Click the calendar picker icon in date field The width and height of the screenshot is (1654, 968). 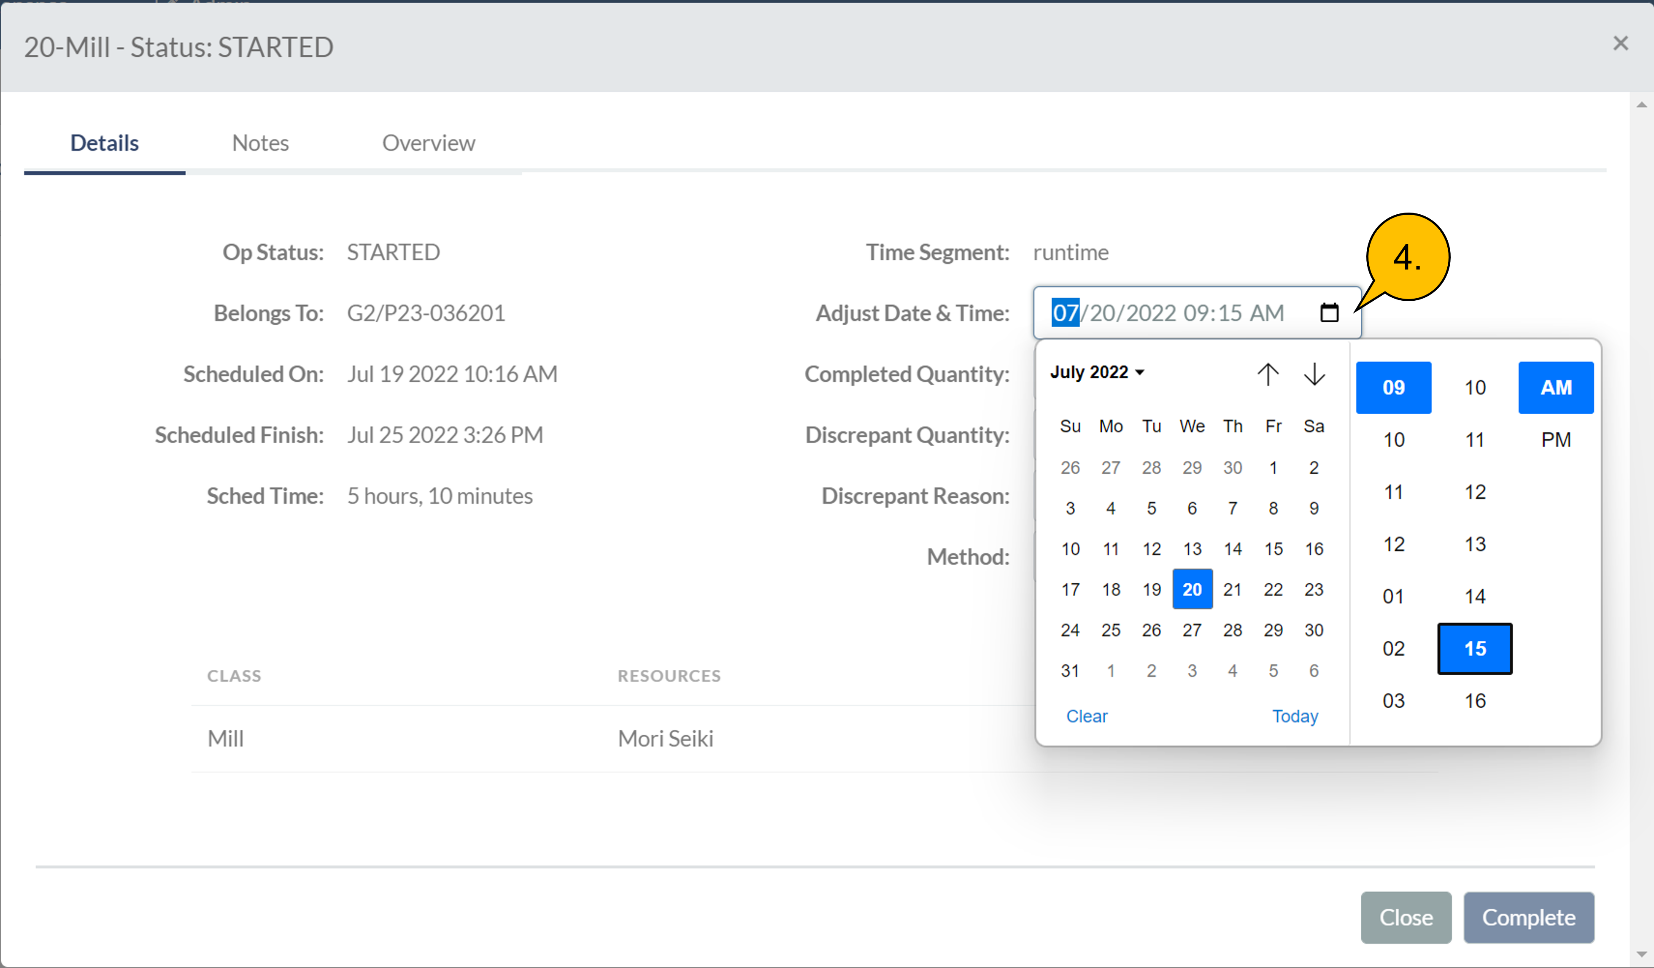1329,313
